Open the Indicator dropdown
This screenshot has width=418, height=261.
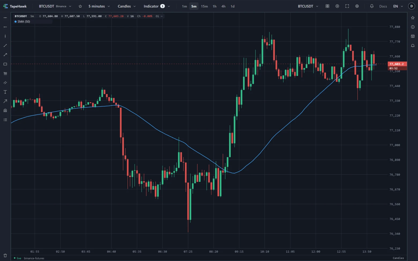tap(157, 6)
